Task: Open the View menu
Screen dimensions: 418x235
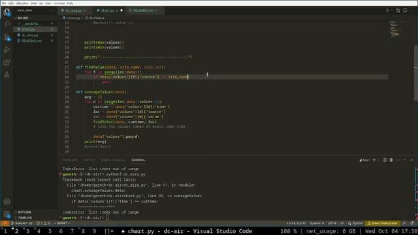Action: tap(33, 3)
